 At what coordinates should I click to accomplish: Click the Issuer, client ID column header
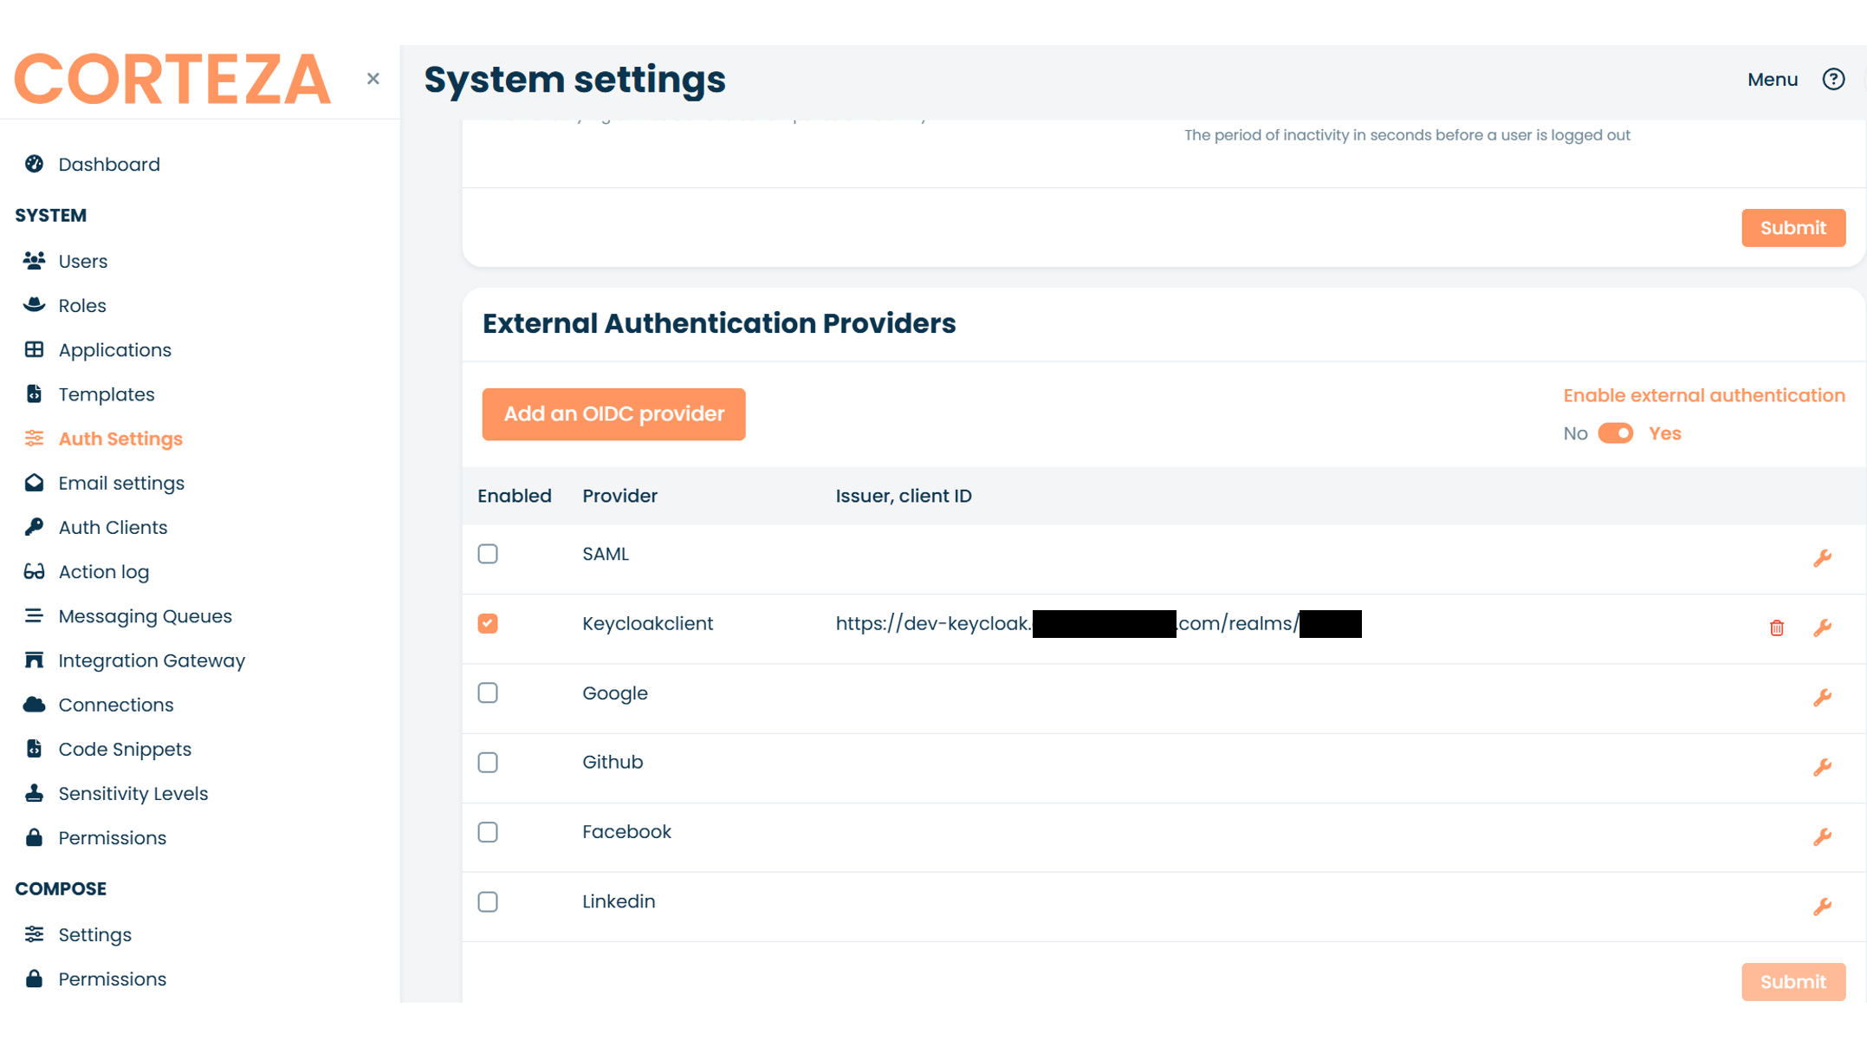[x=904, y=496]
